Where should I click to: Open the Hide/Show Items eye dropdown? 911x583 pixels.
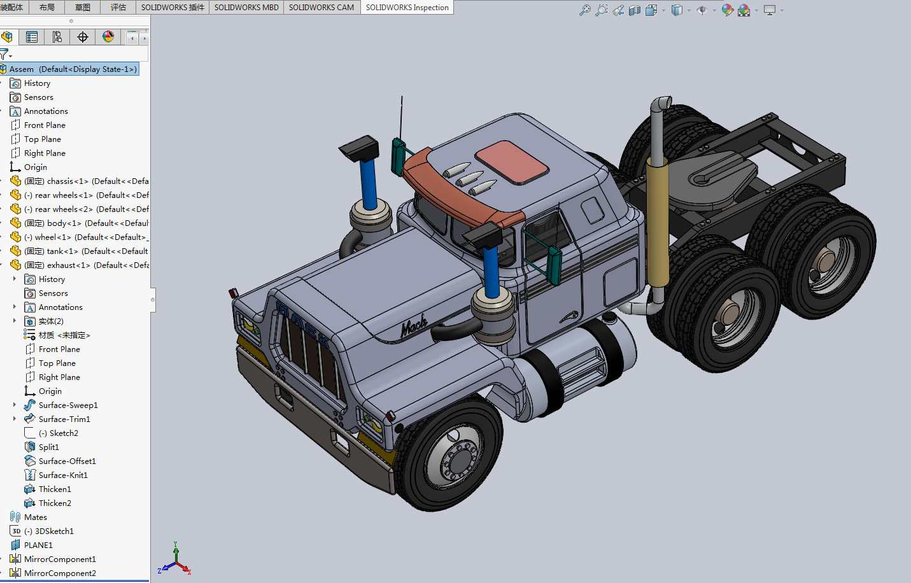tap(714, 10)
